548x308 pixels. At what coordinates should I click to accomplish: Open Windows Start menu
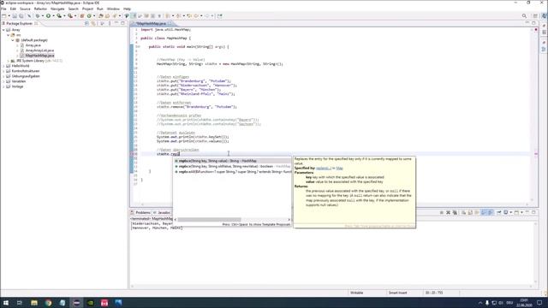point(6,303)
